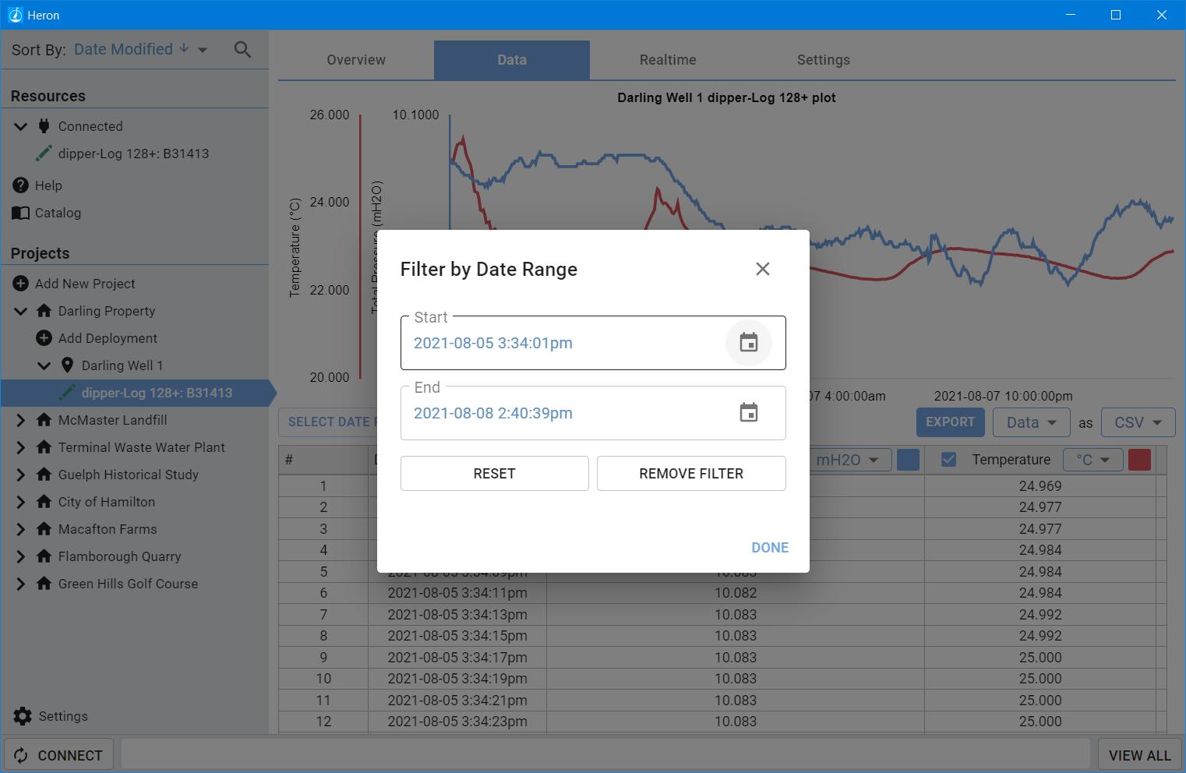Open the CSV format dropdown
This screenshot has width=1186, height=773.
point(1138,422)
